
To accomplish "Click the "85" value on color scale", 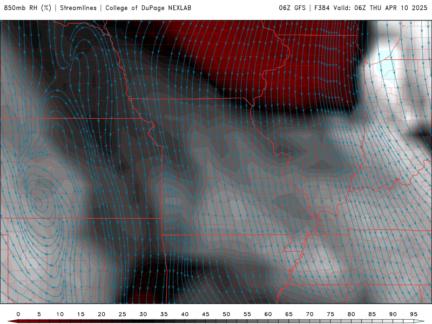I will click(x=372, y=314).
